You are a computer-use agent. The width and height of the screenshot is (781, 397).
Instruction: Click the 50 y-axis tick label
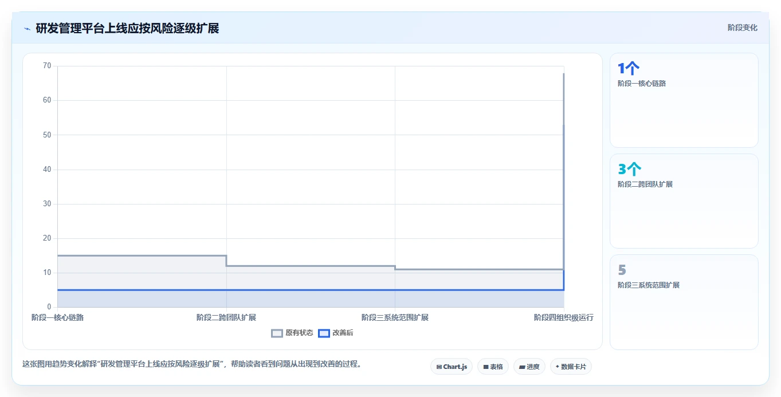[47, 135]
